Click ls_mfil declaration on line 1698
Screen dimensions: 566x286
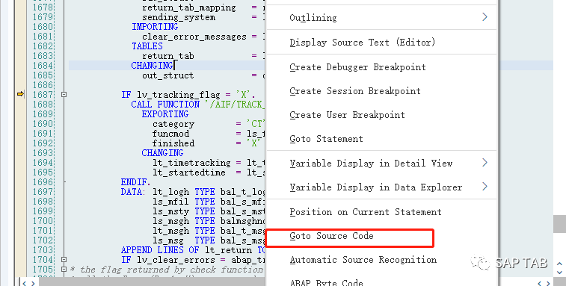coord(170,202)
